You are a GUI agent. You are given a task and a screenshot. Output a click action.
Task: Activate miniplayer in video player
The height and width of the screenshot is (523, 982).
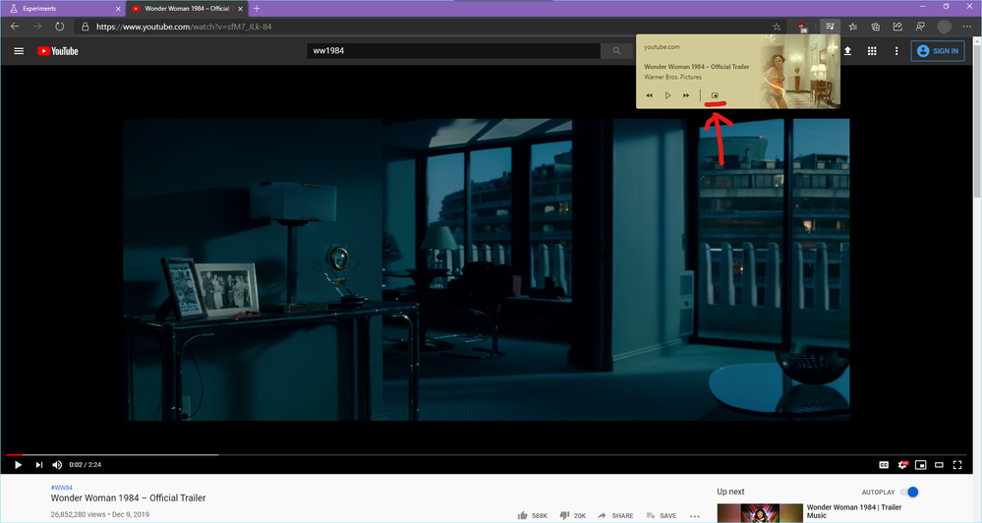coord(921,465)
